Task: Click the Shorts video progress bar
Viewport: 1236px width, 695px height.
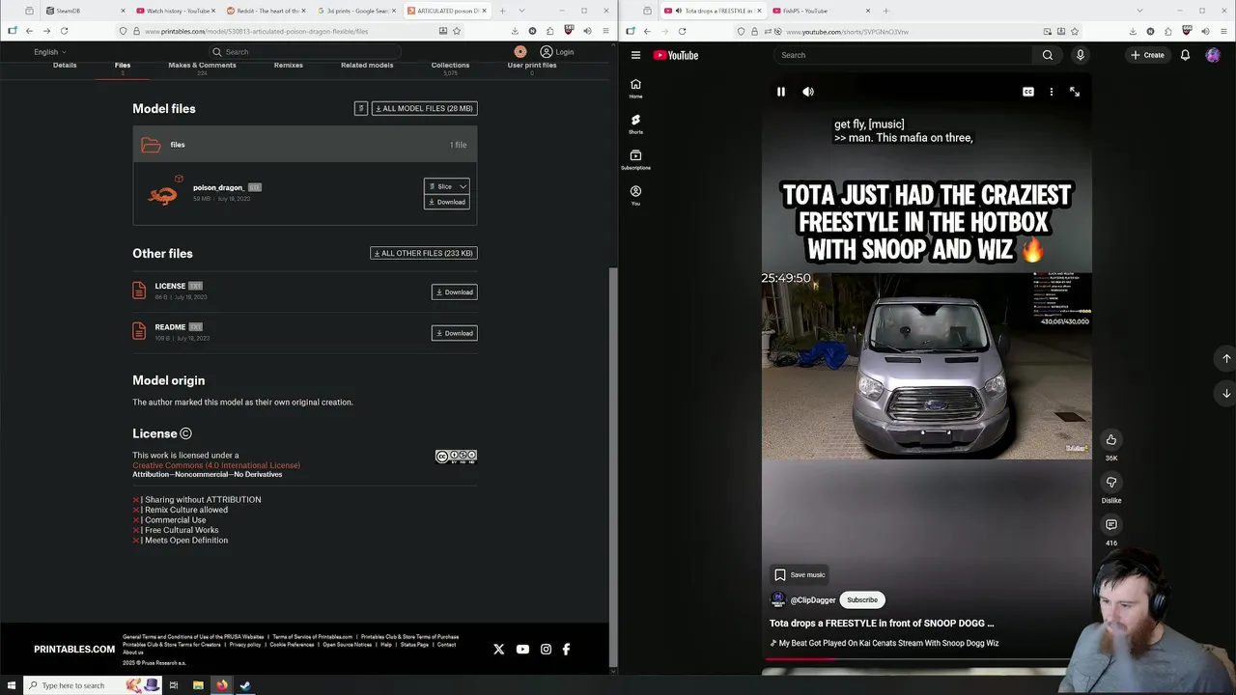Action: [927, 659]
